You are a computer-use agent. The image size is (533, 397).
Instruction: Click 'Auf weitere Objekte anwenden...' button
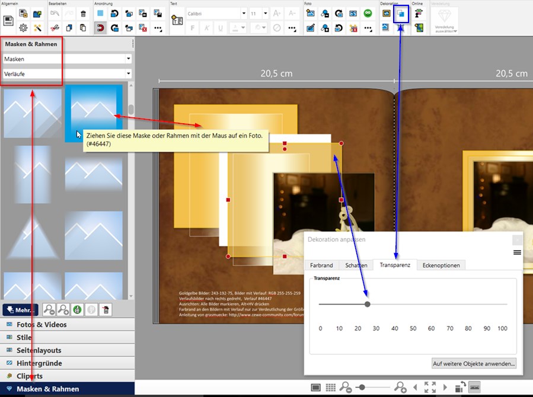(x=474, y=363)
